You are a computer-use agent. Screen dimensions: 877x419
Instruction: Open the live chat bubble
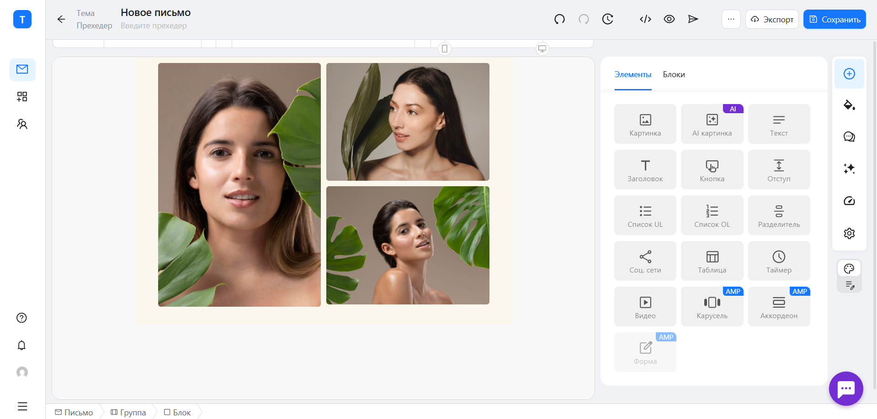[x=846, y=388]
